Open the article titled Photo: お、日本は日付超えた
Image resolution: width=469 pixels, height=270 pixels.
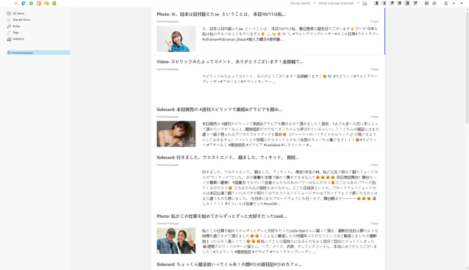221,14
